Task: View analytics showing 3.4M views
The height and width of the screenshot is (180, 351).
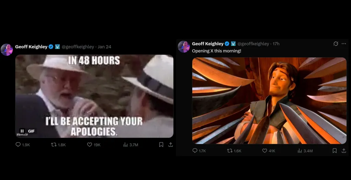Action: pyautogui.click(x=305, y=151)
